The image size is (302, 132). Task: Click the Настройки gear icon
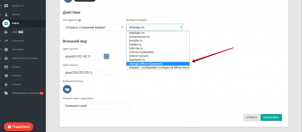pyautogui.click(x=6, y=50)
